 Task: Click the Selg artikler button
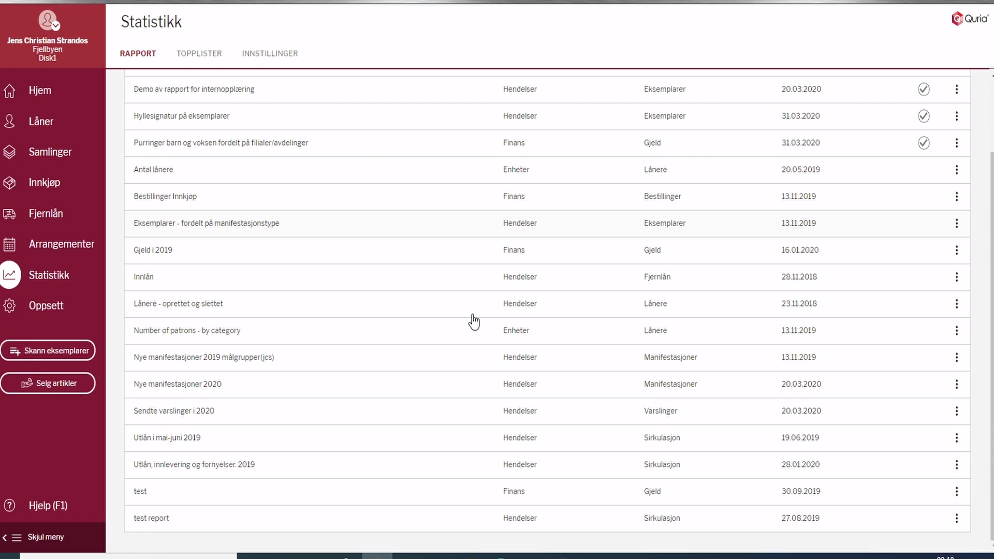[x=48, y=383]
